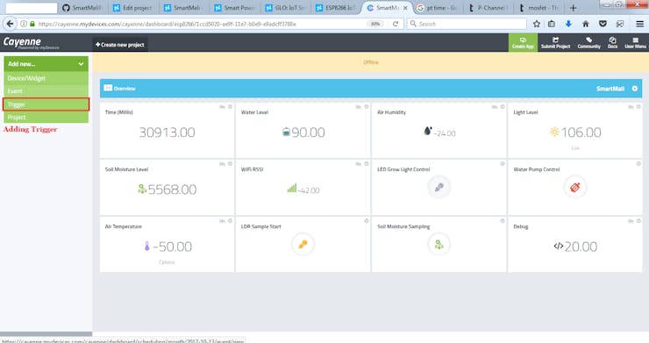This screenshot has height=343, width=649.
Task: Open the new browser tab plus button
Action: [x=573, y=7]
